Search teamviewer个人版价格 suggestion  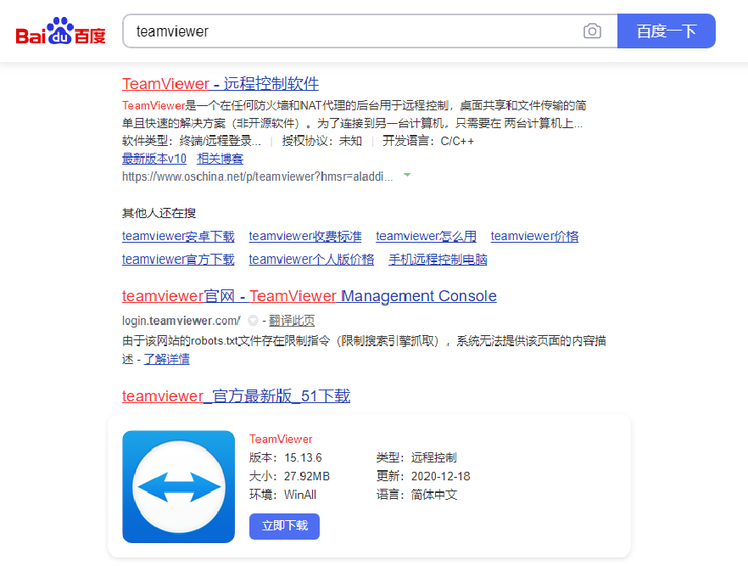click(x=311, y=259)
